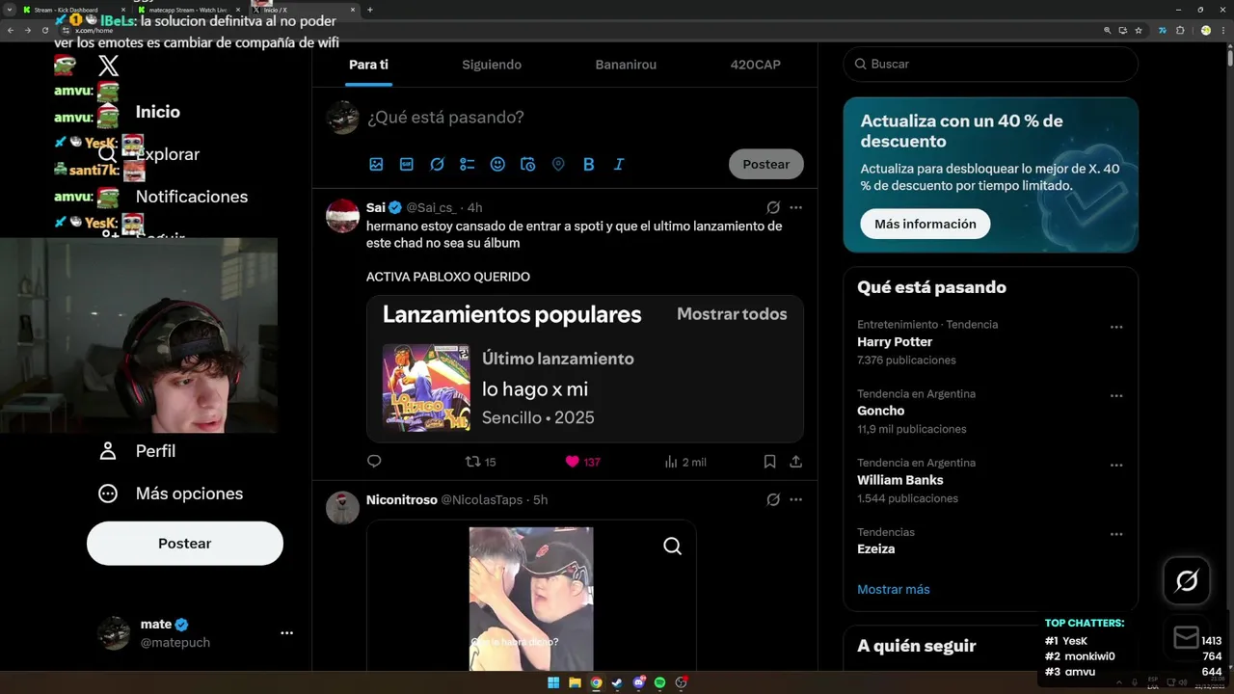Open Más opciones in sidebar
The height and width of the screenshot is (694, 1234).
pos(171,494)
